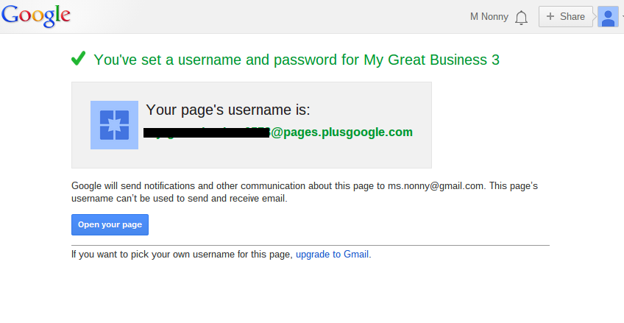Click the "Your page's username is:" heading

(228, 110)
